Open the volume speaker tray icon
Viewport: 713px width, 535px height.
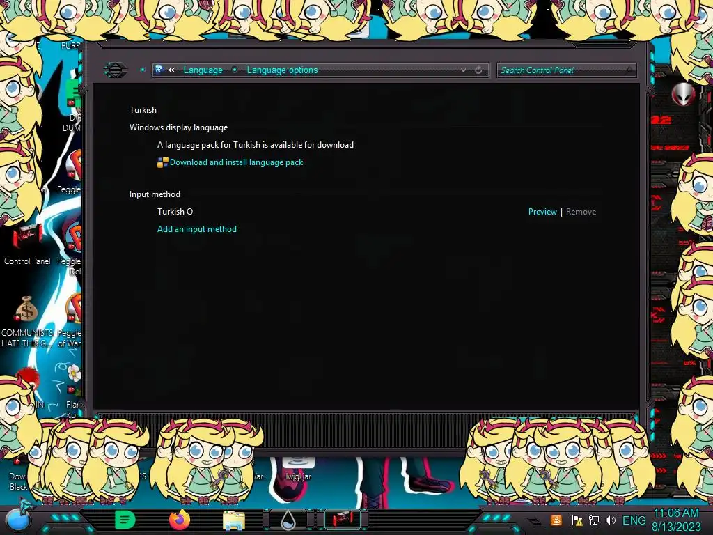click(x=610, y=520)
